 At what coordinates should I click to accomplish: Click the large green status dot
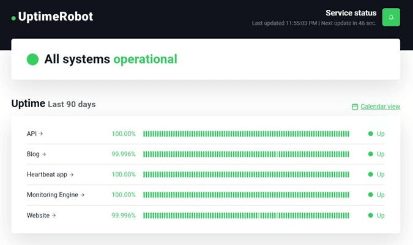[32, 59]
